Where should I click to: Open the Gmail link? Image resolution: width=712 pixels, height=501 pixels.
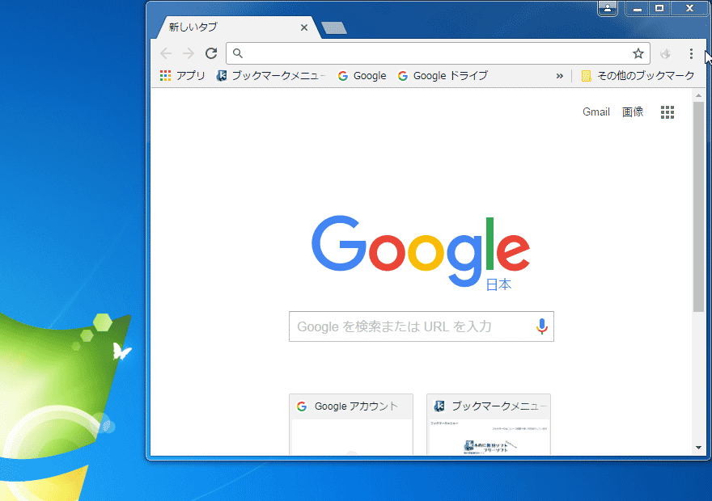[595, 112]
